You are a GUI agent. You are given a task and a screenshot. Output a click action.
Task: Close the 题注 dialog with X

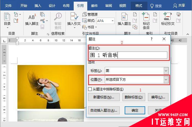(164, 39)
